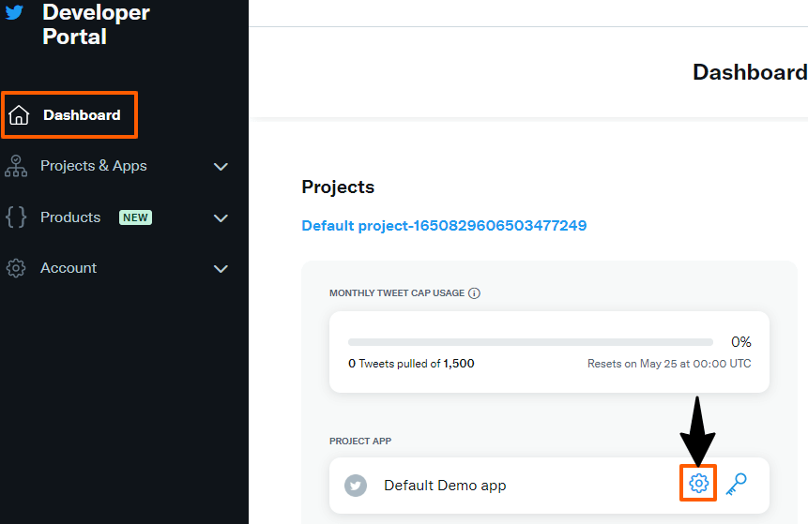Open Default project-1650829606503477249 link
The height and width of the screenshot is (524, 808).
[x=444, y=226]
